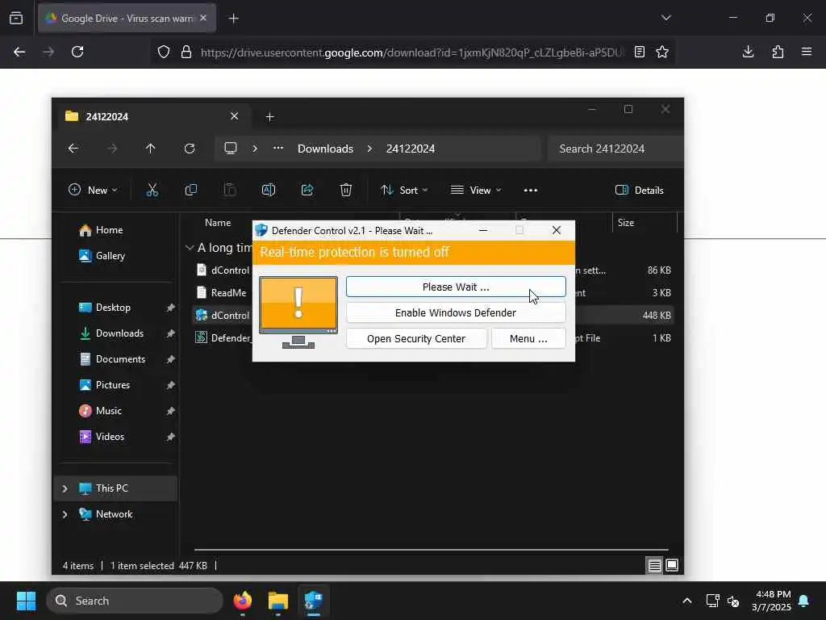Expand This PC in navigation pane

pyautogui.click(x=65, y=488)
